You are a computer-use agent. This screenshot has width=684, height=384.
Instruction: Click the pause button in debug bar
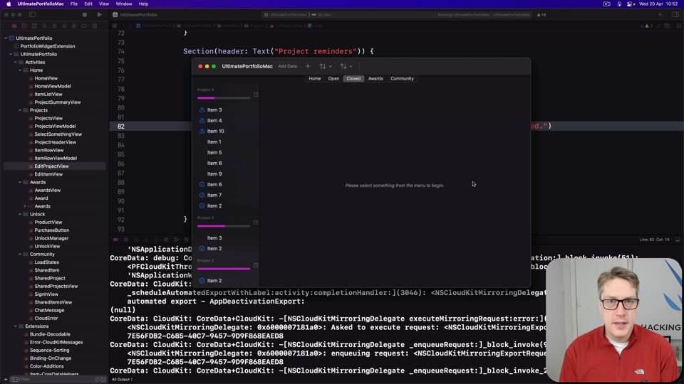[126, 240]
